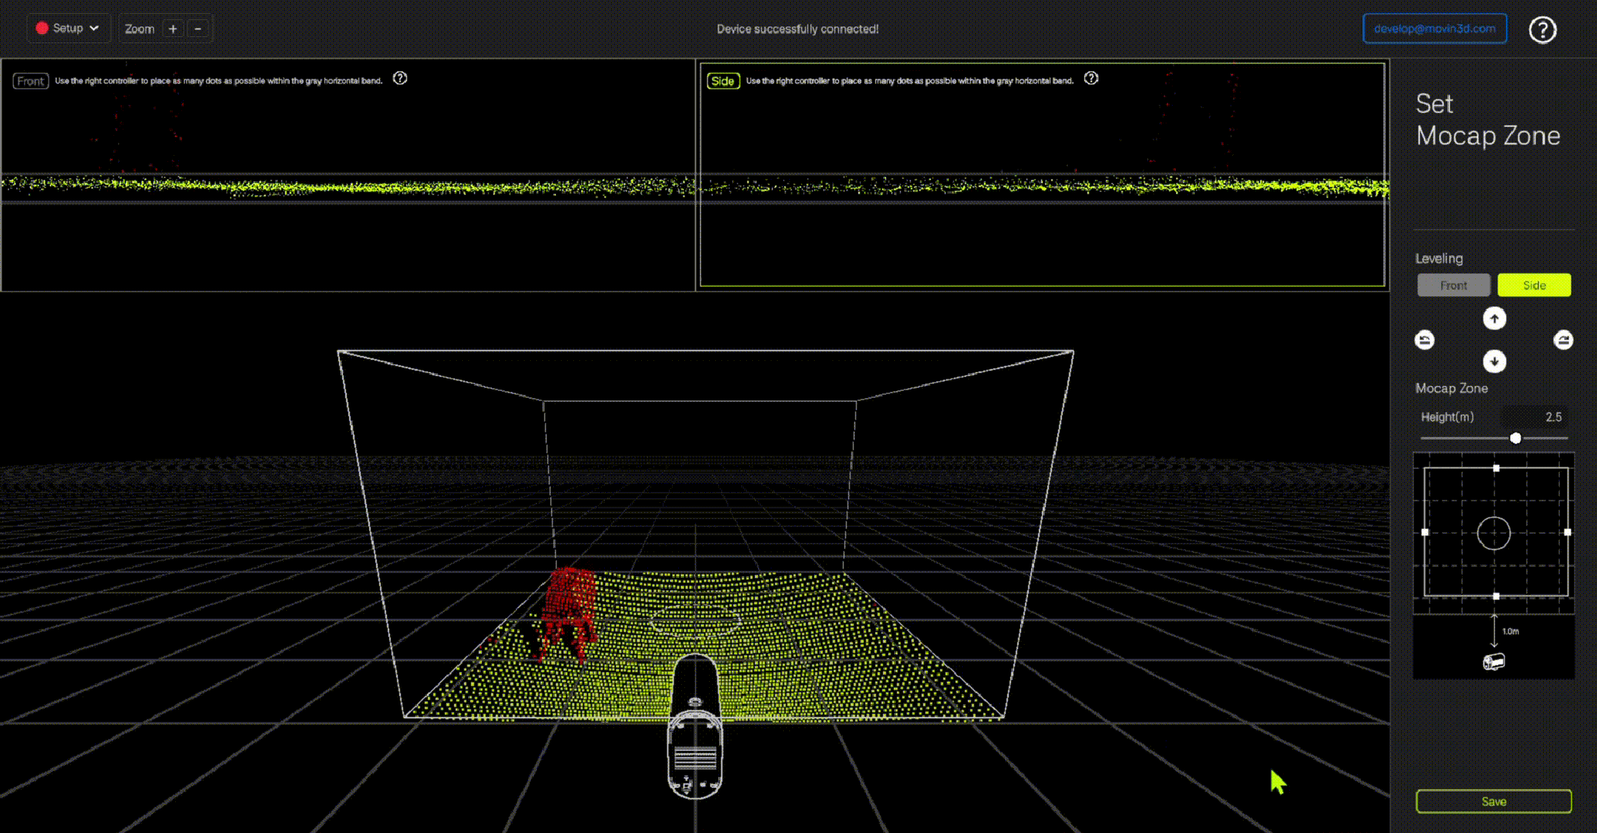This screenshot has height=833, width=1597.
Task: Open the help question mark at top right
Action: coord(1542,30)
